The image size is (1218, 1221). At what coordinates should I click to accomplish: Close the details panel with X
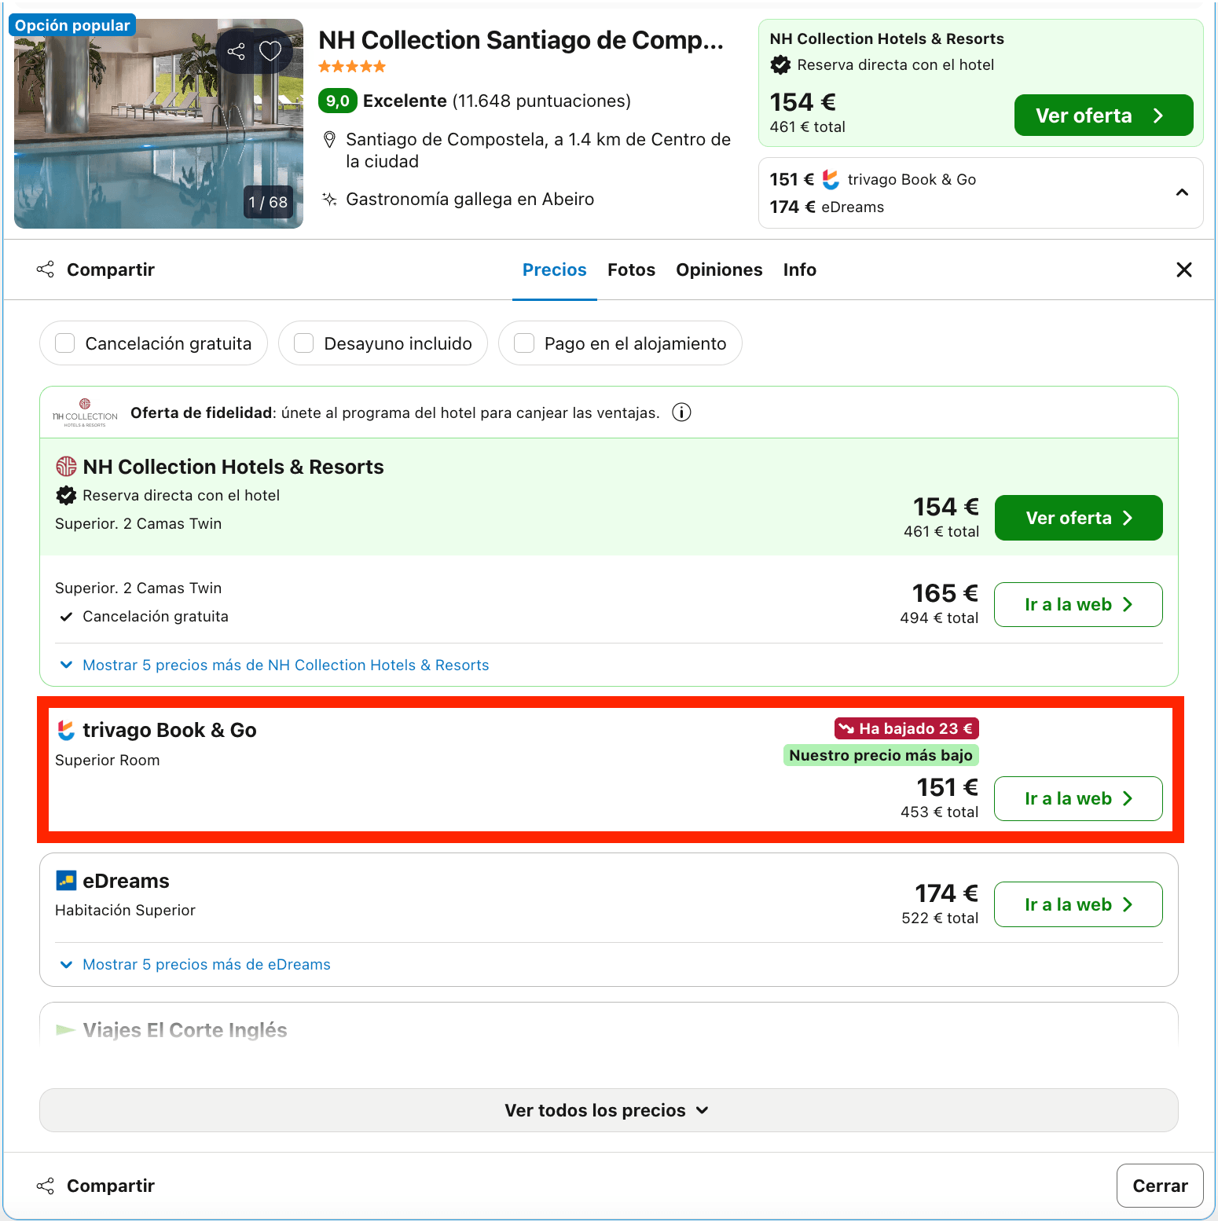tap(1184, 269)
